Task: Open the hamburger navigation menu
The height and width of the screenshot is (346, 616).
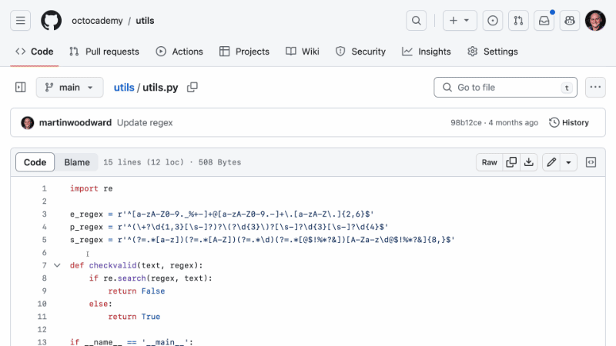Action: (x=21, y=21)
